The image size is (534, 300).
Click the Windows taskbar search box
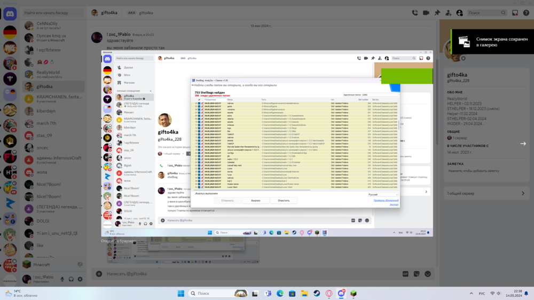click(218, 293)
